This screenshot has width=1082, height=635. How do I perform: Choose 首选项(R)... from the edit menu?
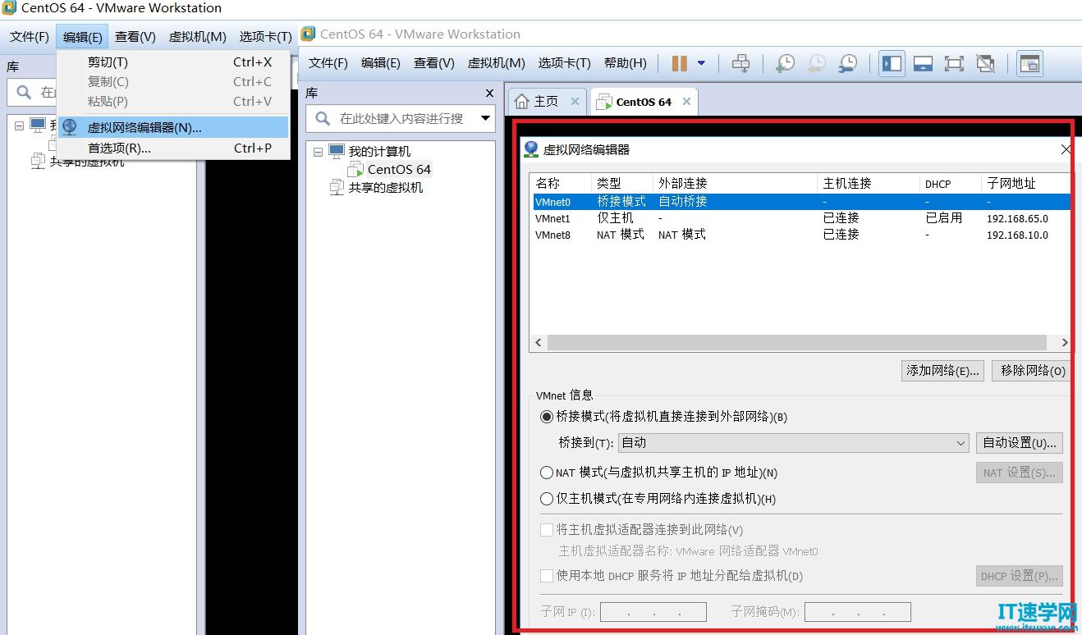[x=173, y=148]
